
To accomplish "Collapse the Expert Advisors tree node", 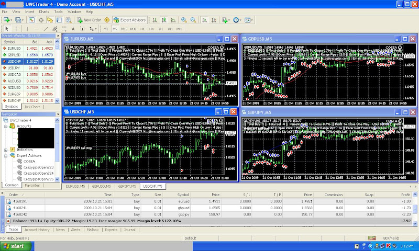I will (6, 156).
